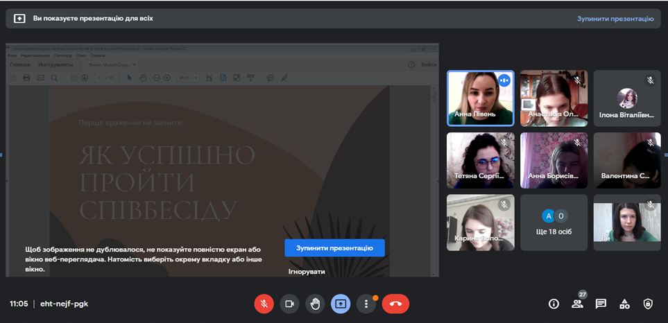Click the presenting screen icon in top banner

point(19,19)
